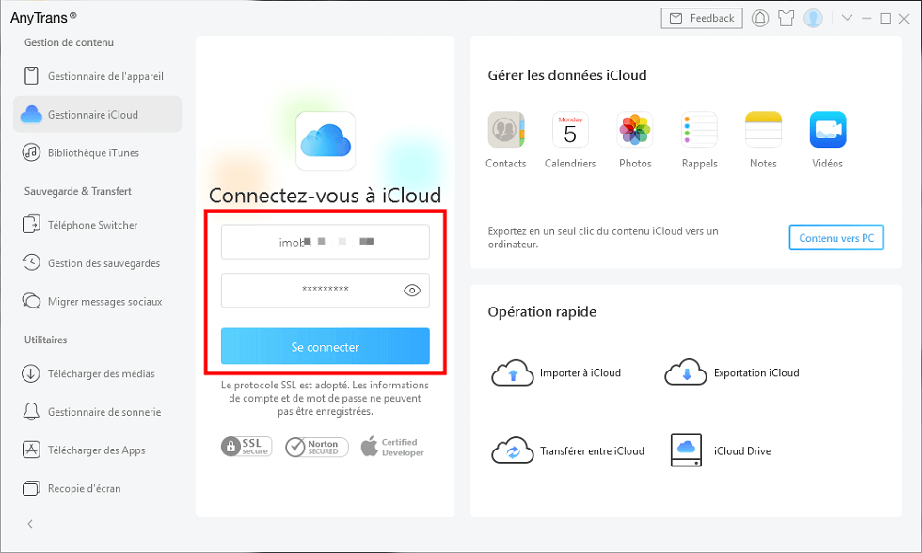Open iCloud Drive icon
This screenshot has width=922, height=553.
coord(686,450)
